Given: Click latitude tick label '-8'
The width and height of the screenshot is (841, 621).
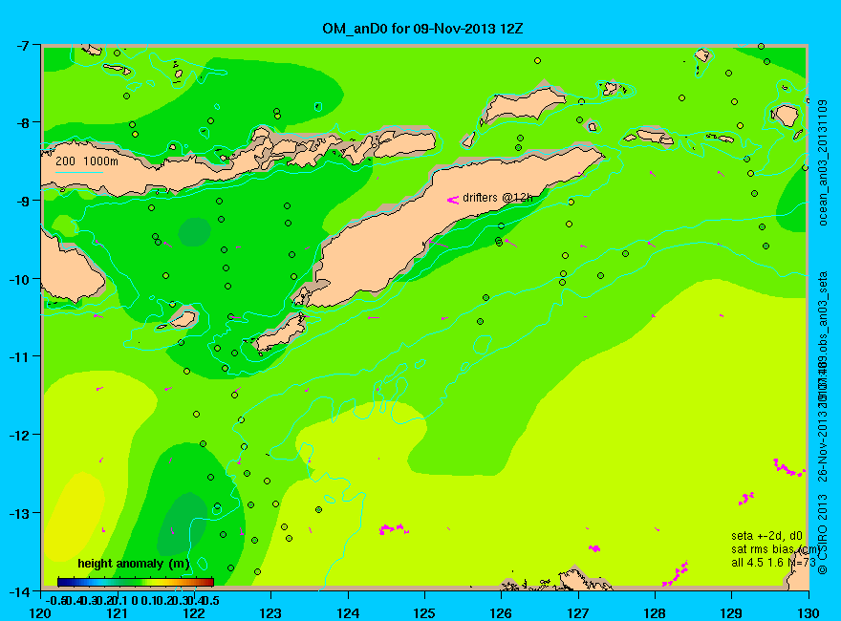Looking at the screenshot, I should [22, 122].
